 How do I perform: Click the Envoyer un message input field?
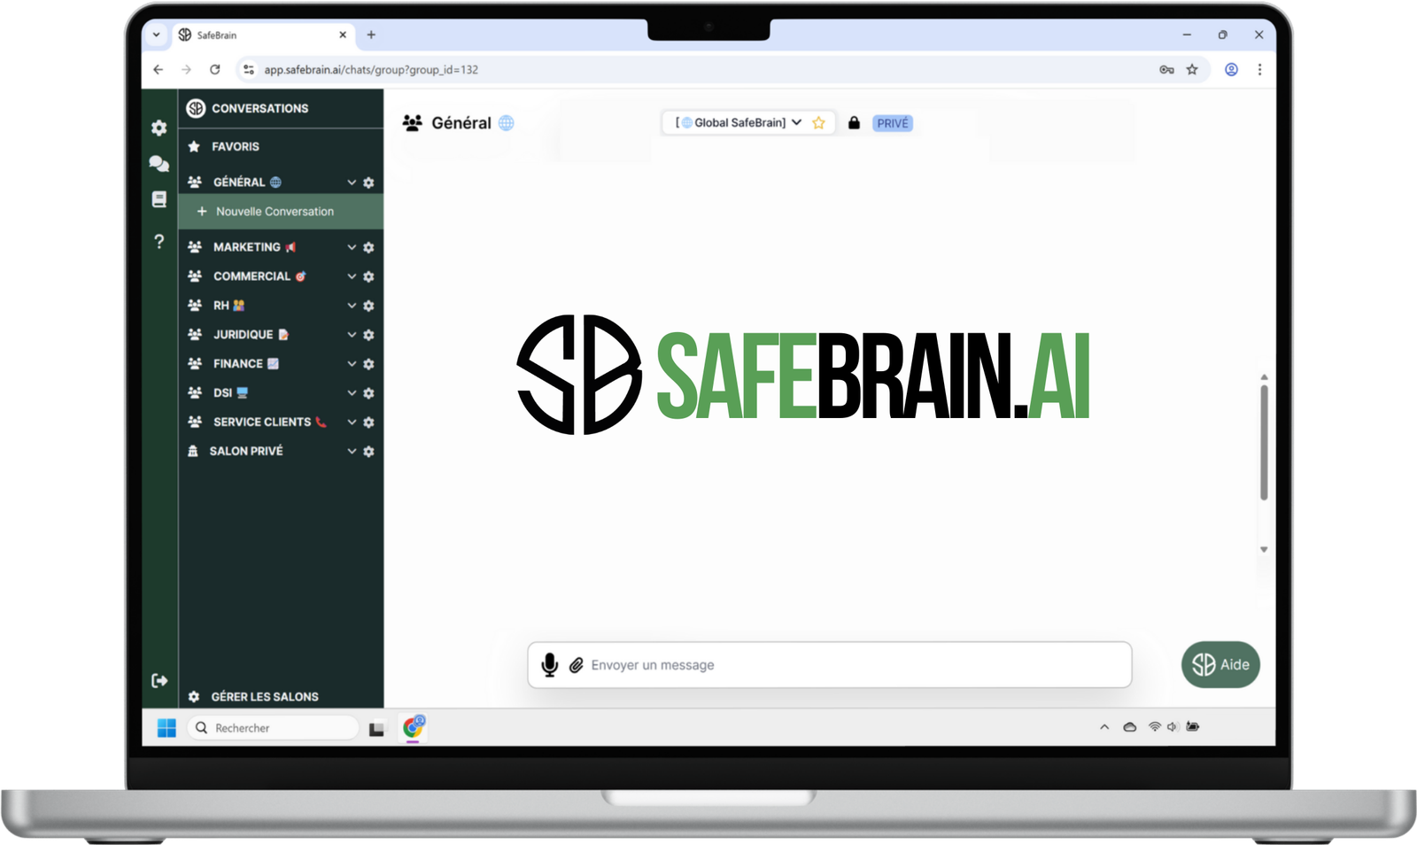(x=850, y=665)
